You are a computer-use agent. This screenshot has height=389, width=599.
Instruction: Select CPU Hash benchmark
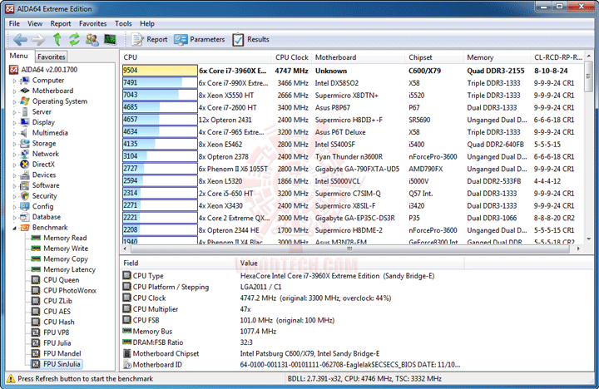coord(59,322)
